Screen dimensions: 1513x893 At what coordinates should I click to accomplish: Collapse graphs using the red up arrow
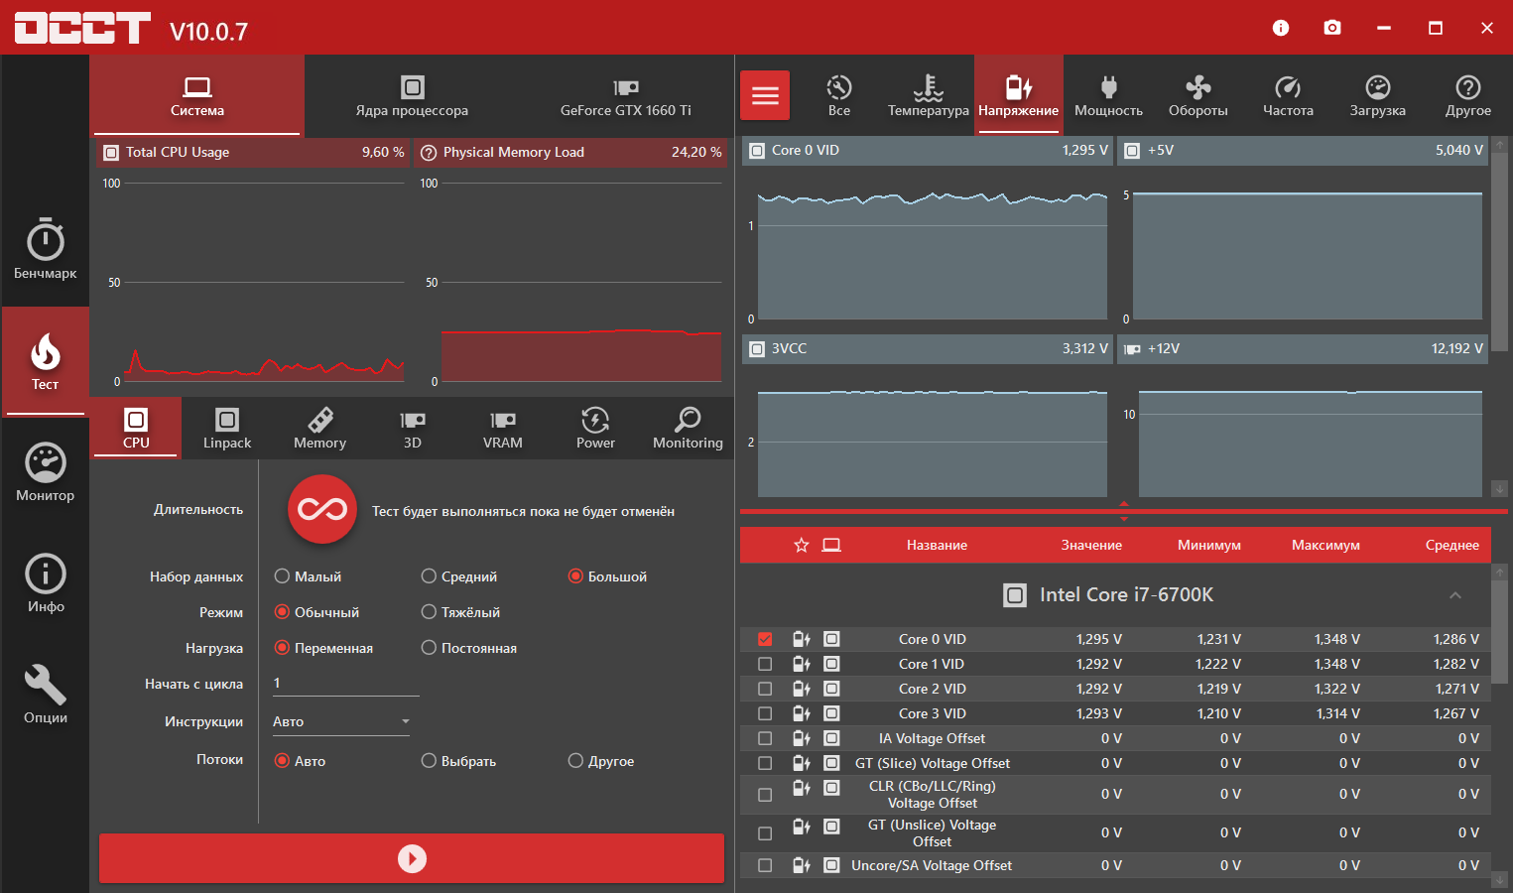[x=1124, y=504]
